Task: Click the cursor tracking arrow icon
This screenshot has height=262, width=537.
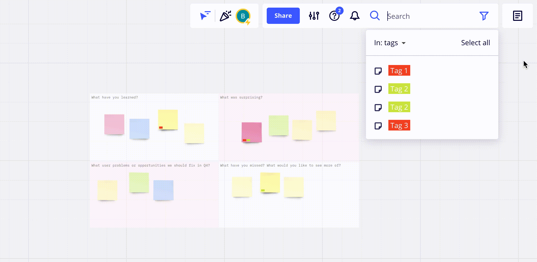Action: pyautogui.click(x=205, y=16)
